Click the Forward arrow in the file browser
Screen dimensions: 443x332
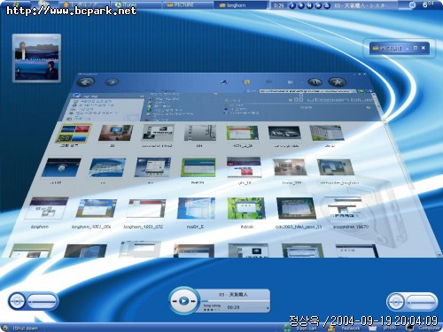pos(112,81)
